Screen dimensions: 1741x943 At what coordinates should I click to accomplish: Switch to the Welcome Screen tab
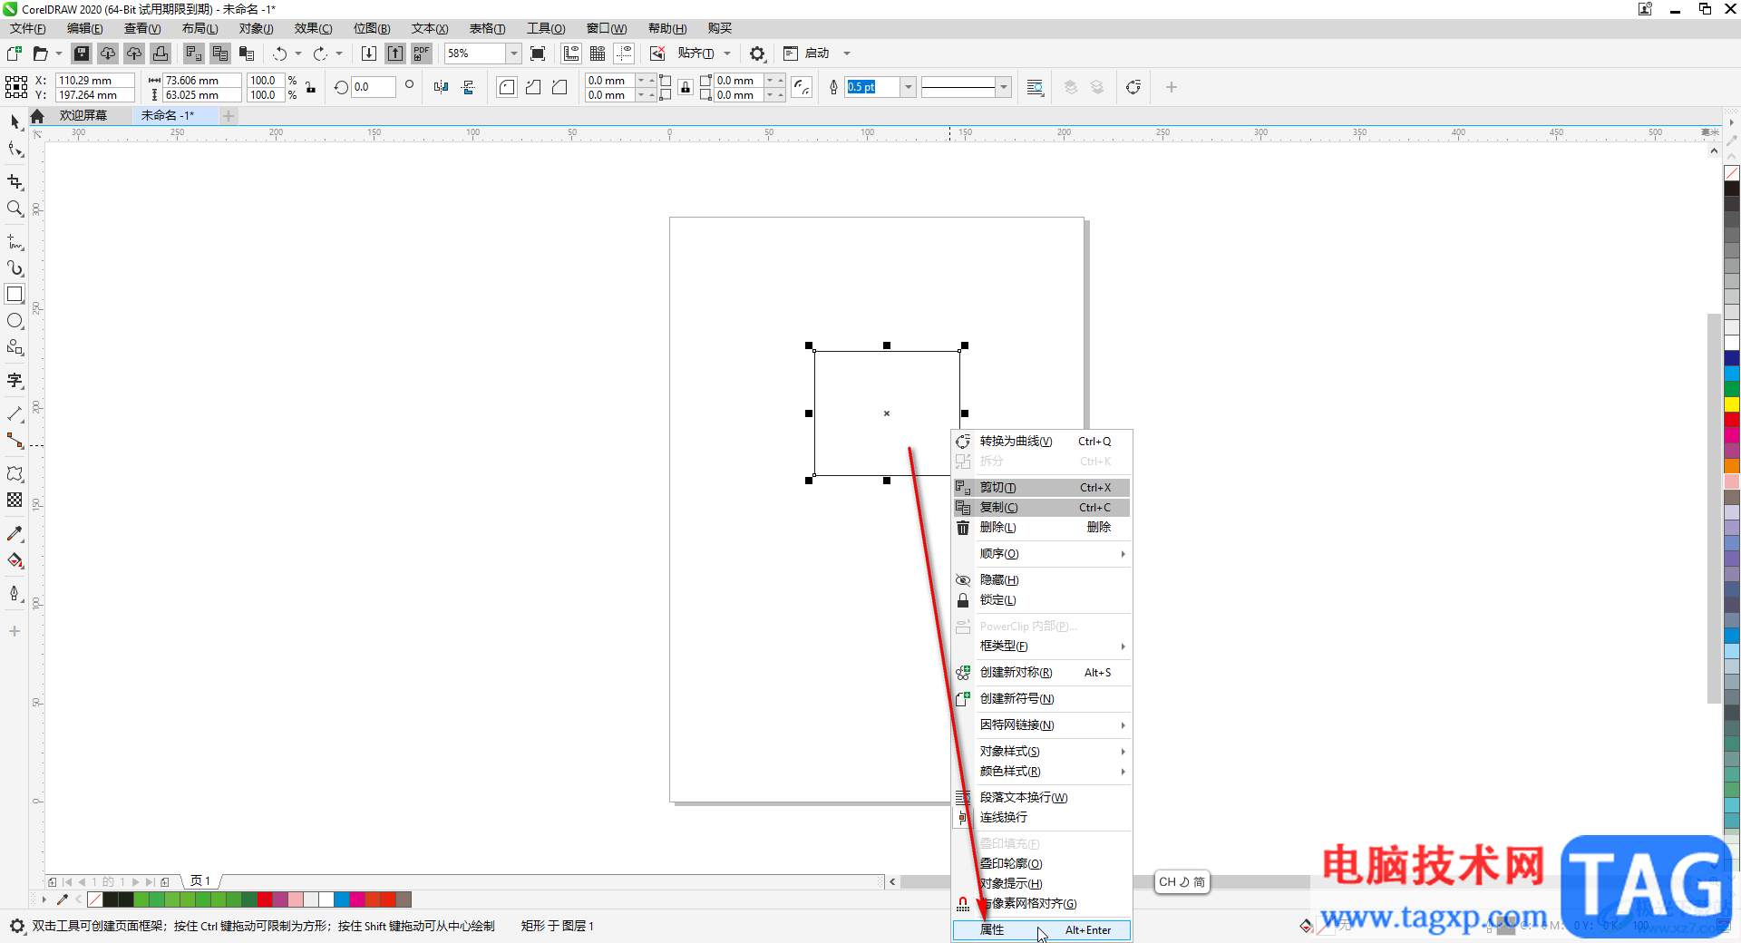click(83, 116)
